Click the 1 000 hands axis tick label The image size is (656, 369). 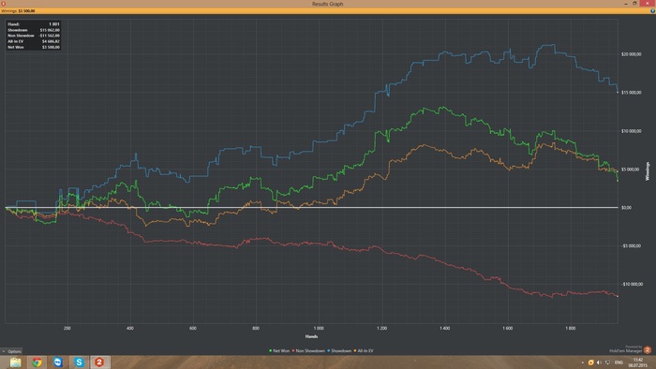(x=319, y=328)
